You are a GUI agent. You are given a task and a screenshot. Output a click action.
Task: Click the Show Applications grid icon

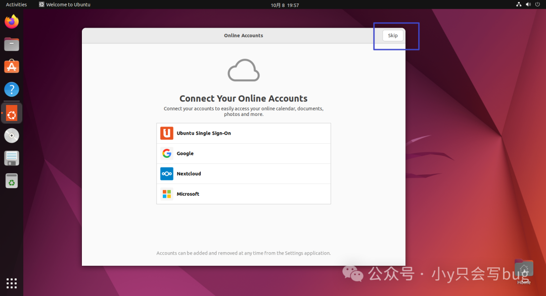12,283
